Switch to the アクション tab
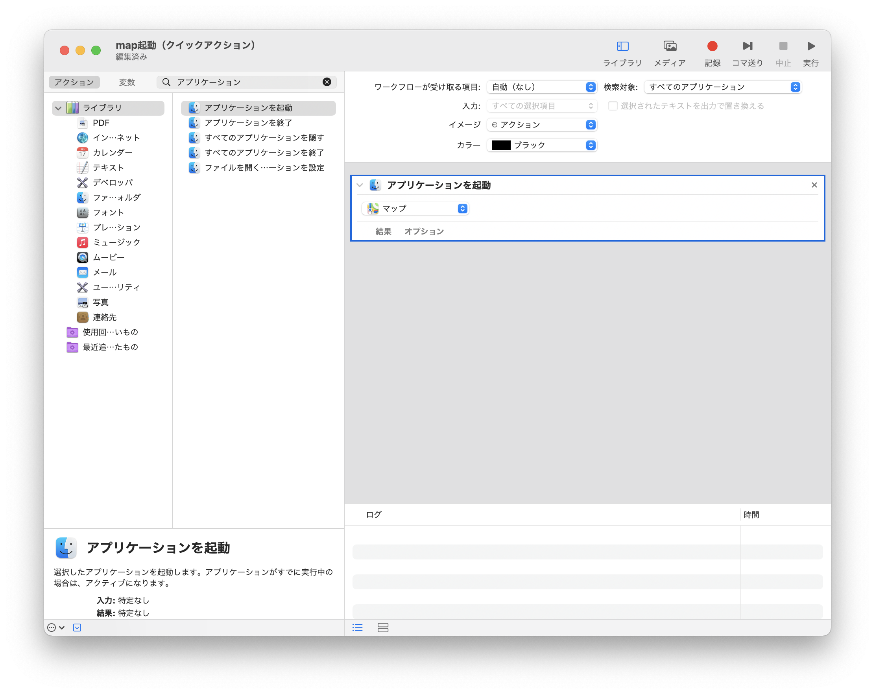This screenshot has width=875, height=694. (74, 82)
